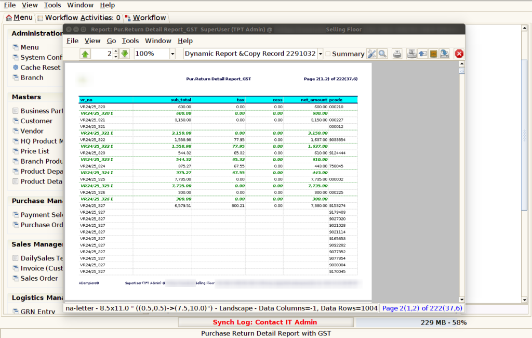Go to next page with green down arrow

tap(125, 54)
